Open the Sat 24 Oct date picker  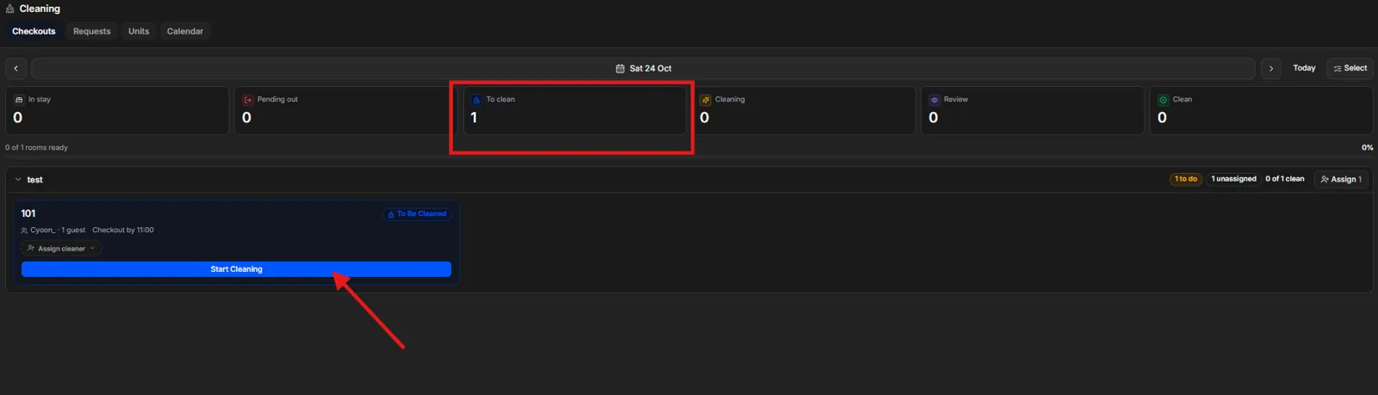pos(643,68)
